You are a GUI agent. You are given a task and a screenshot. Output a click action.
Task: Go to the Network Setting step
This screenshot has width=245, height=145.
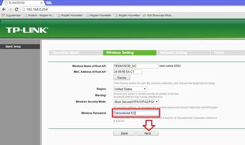tap(183, 52)
